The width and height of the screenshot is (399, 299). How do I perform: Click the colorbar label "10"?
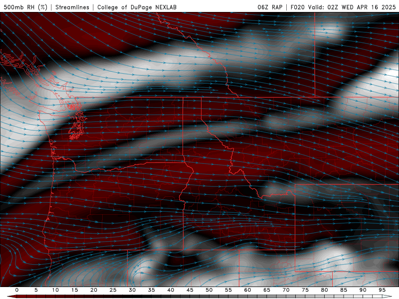[x=55, y=290]
